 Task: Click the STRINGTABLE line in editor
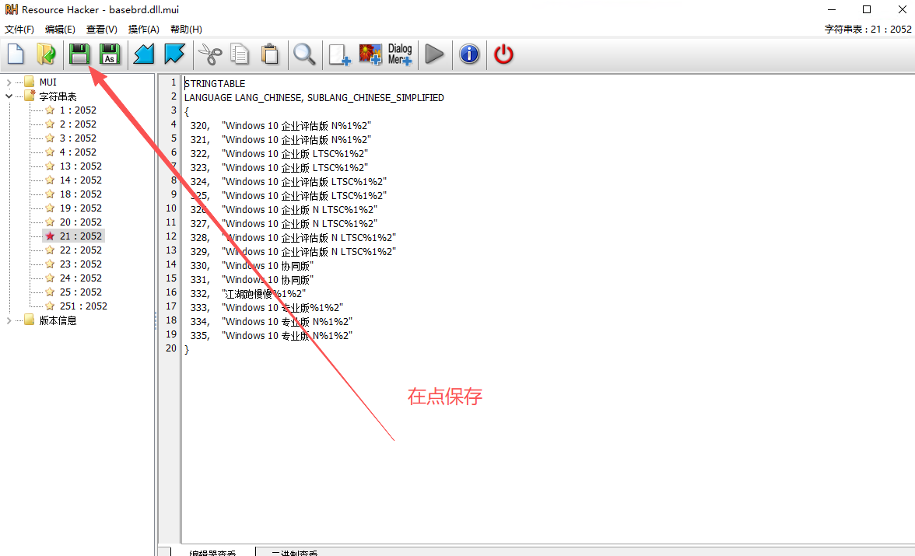click(215, 83)
